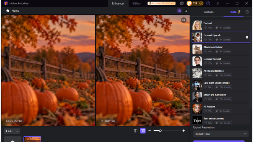Click the Home breadcrumb text
This screenshot has height=142, width=253.
[x=15, y=11]
